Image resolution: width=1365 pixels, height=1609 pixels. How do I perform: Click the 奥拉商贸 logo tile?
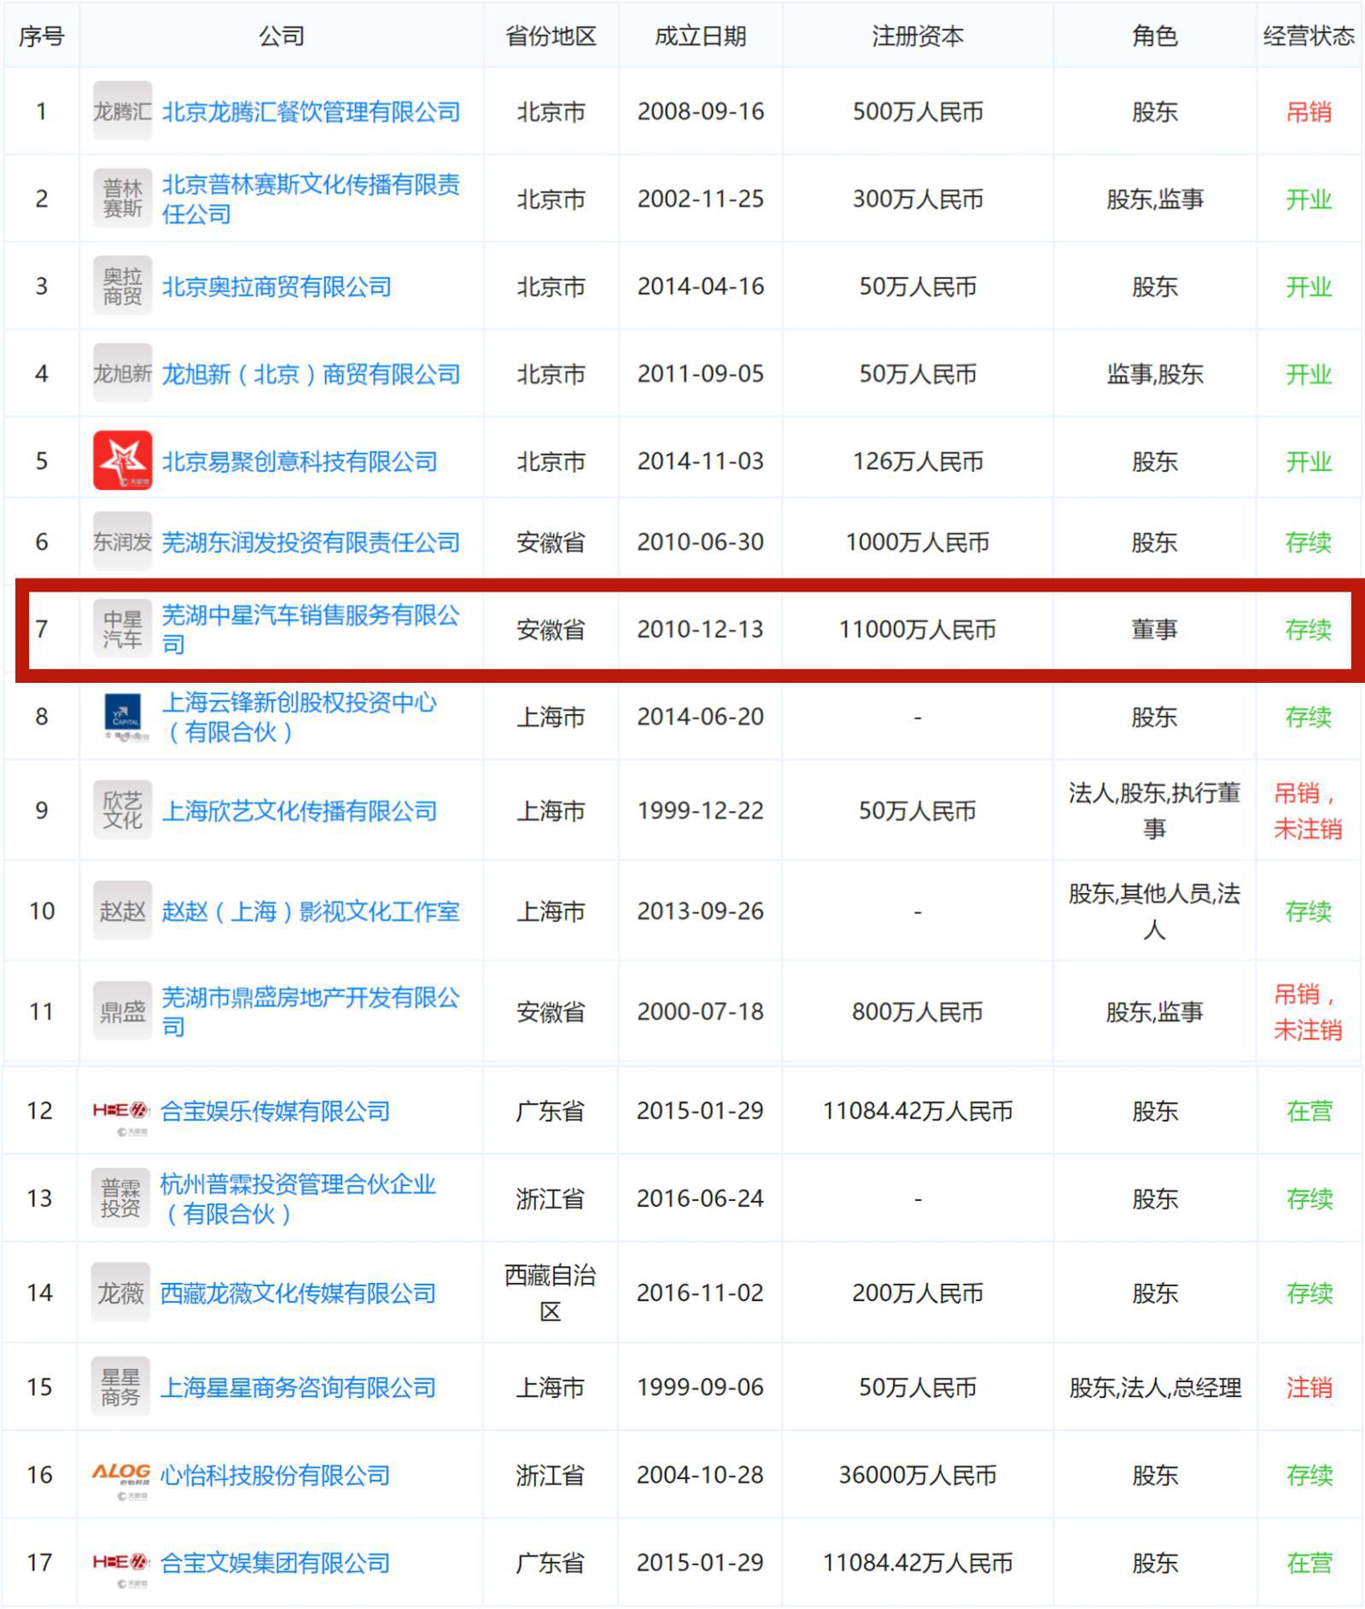click(x=122, y=286)
